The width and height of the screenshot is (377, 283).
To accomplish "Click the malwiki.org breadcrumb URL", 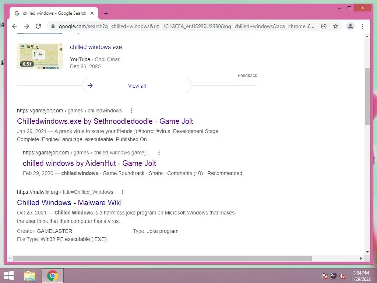I will coord(65,192).
